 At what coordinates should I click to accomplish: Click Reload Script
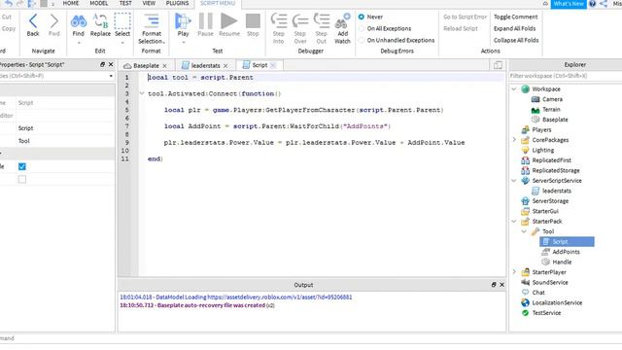tap(461, 28)
